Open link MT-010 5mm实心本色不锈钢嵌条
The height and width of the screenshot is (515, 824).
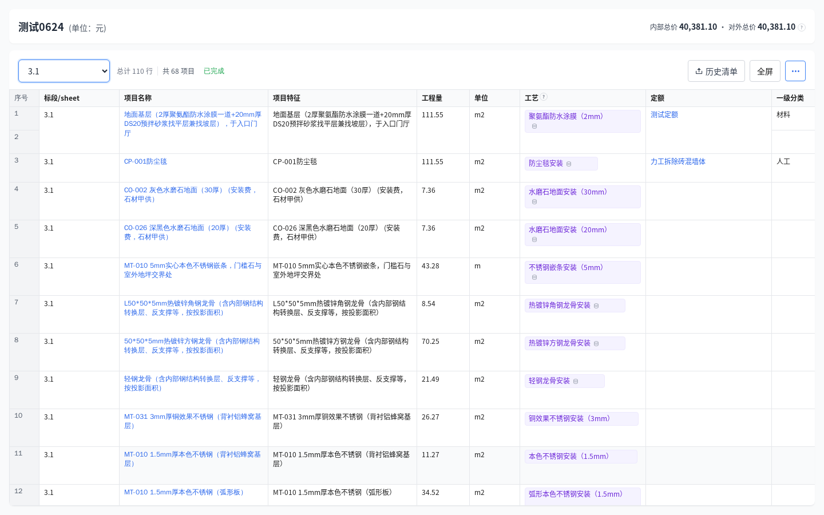pos(193,270)
